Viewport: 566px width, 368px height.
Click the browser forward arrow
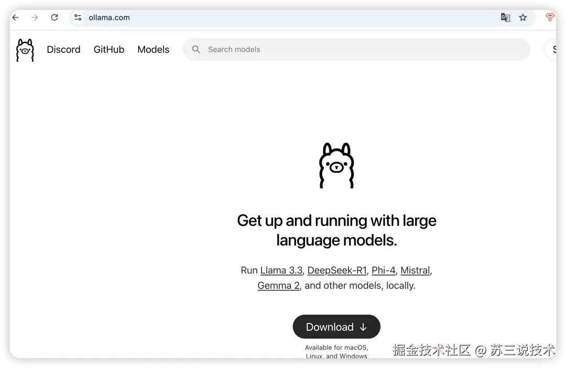[35, 17]
